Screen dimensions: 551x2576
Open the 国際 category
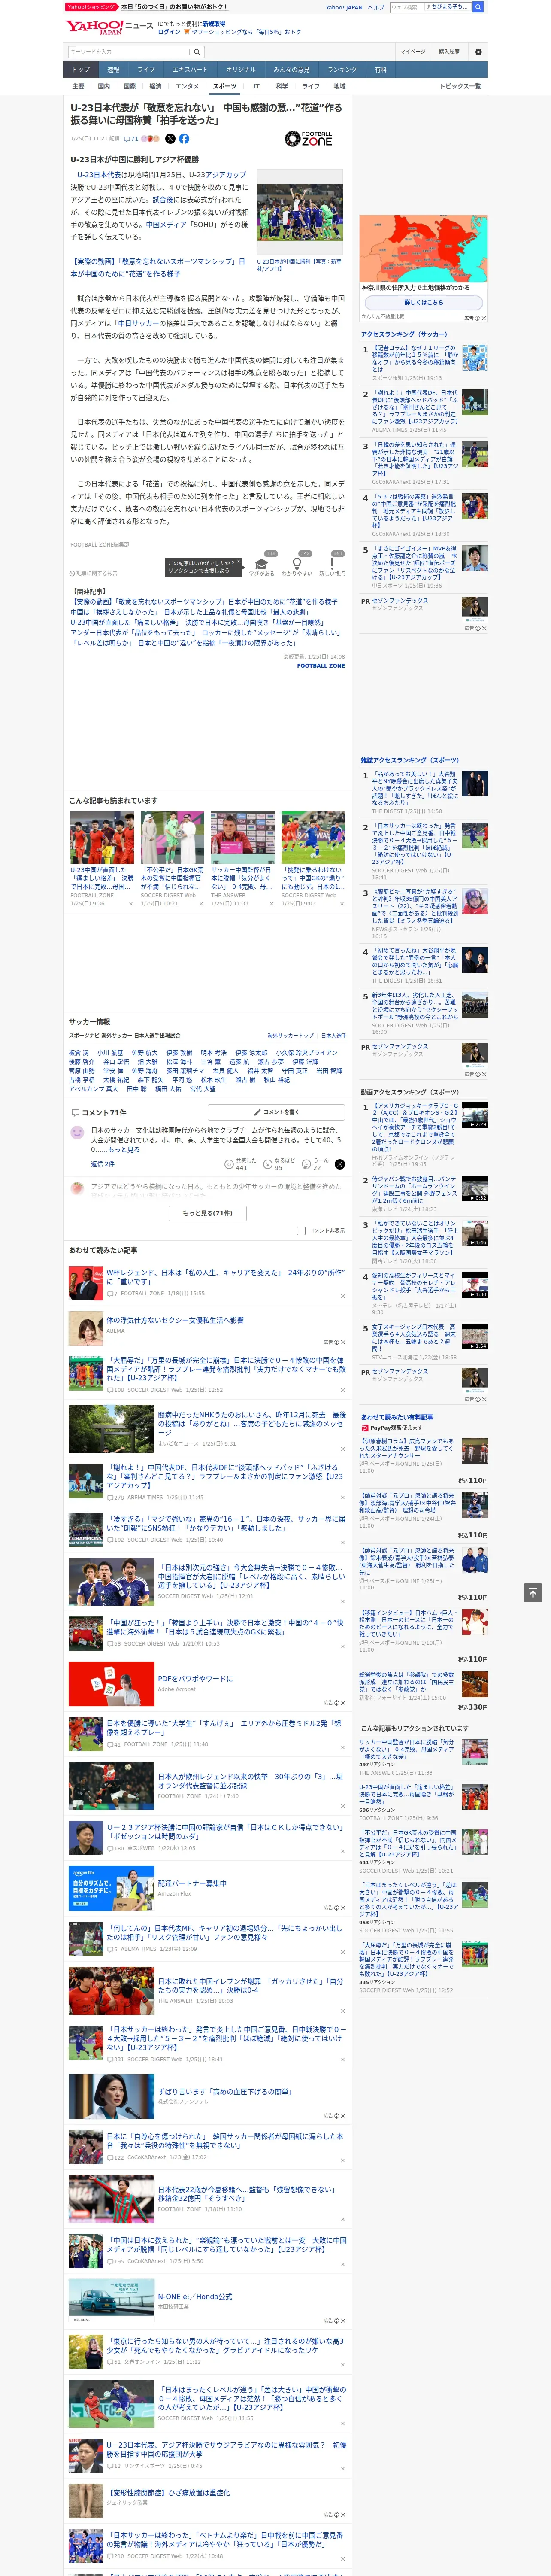[129, 86]
